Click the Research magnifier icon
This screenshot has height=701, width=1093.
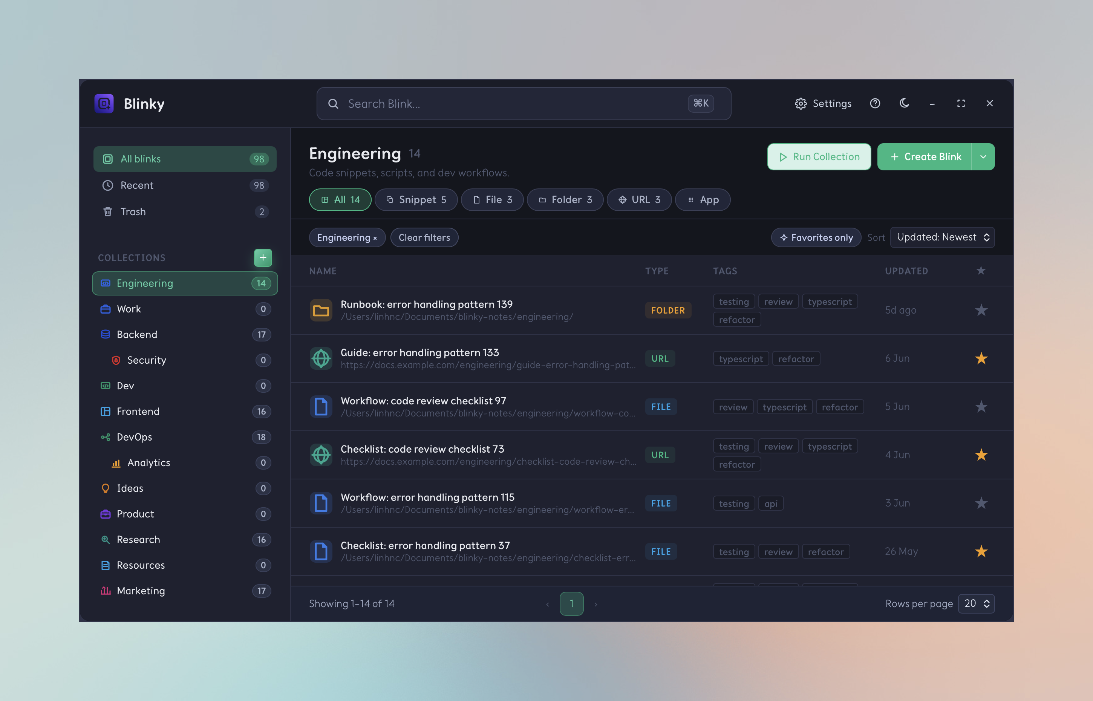(105, 540)
